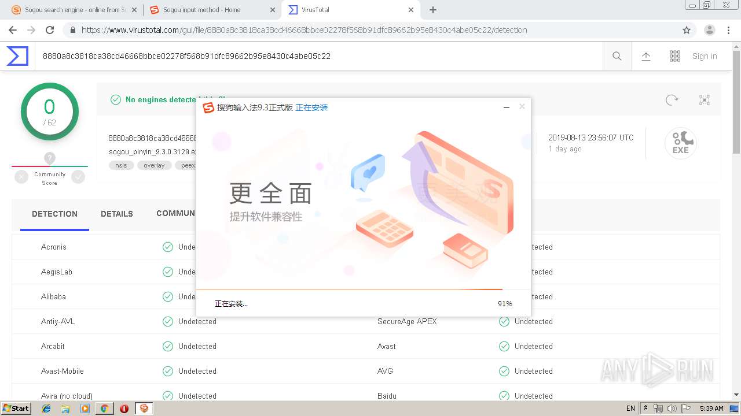Click the Sign in link
The height and width of the screenshot is (416, 741).
(705, 56)
